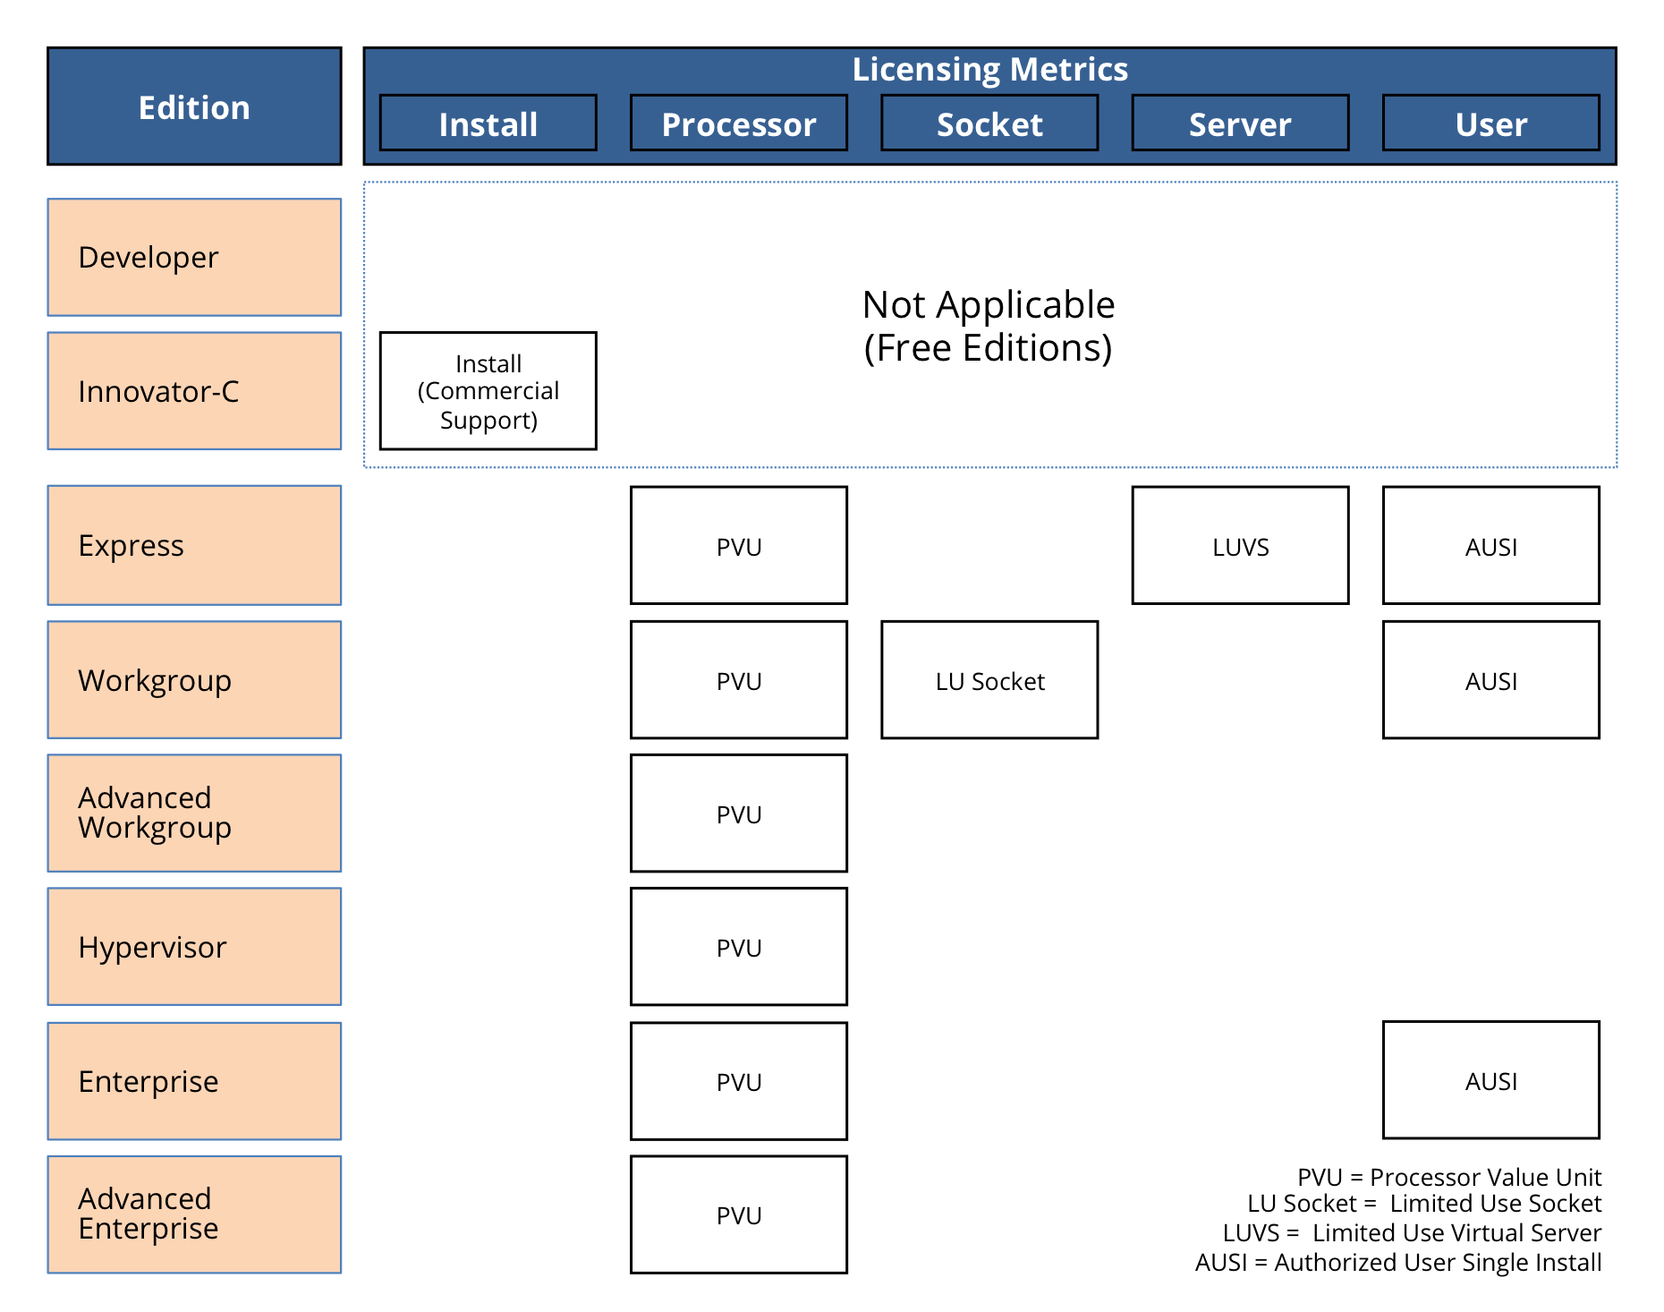The height and width of the screenshot is (1312, 1664).
Task: Click the Socket column header
Action: 989,124
